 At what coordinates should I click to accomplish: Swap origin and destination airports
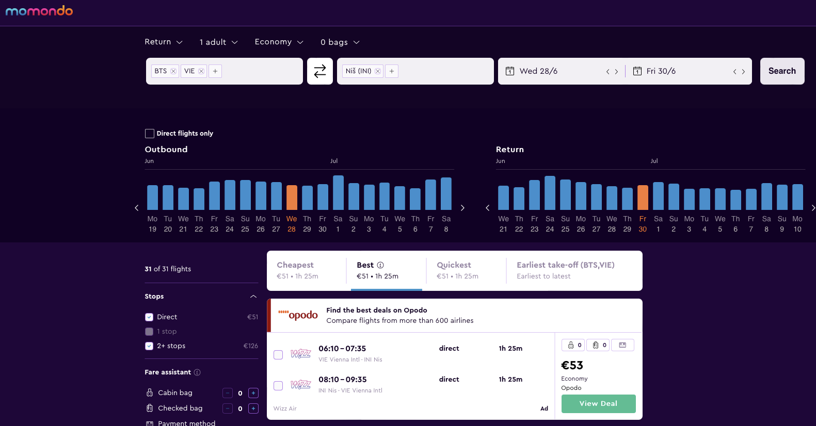[x=320, y=71]
